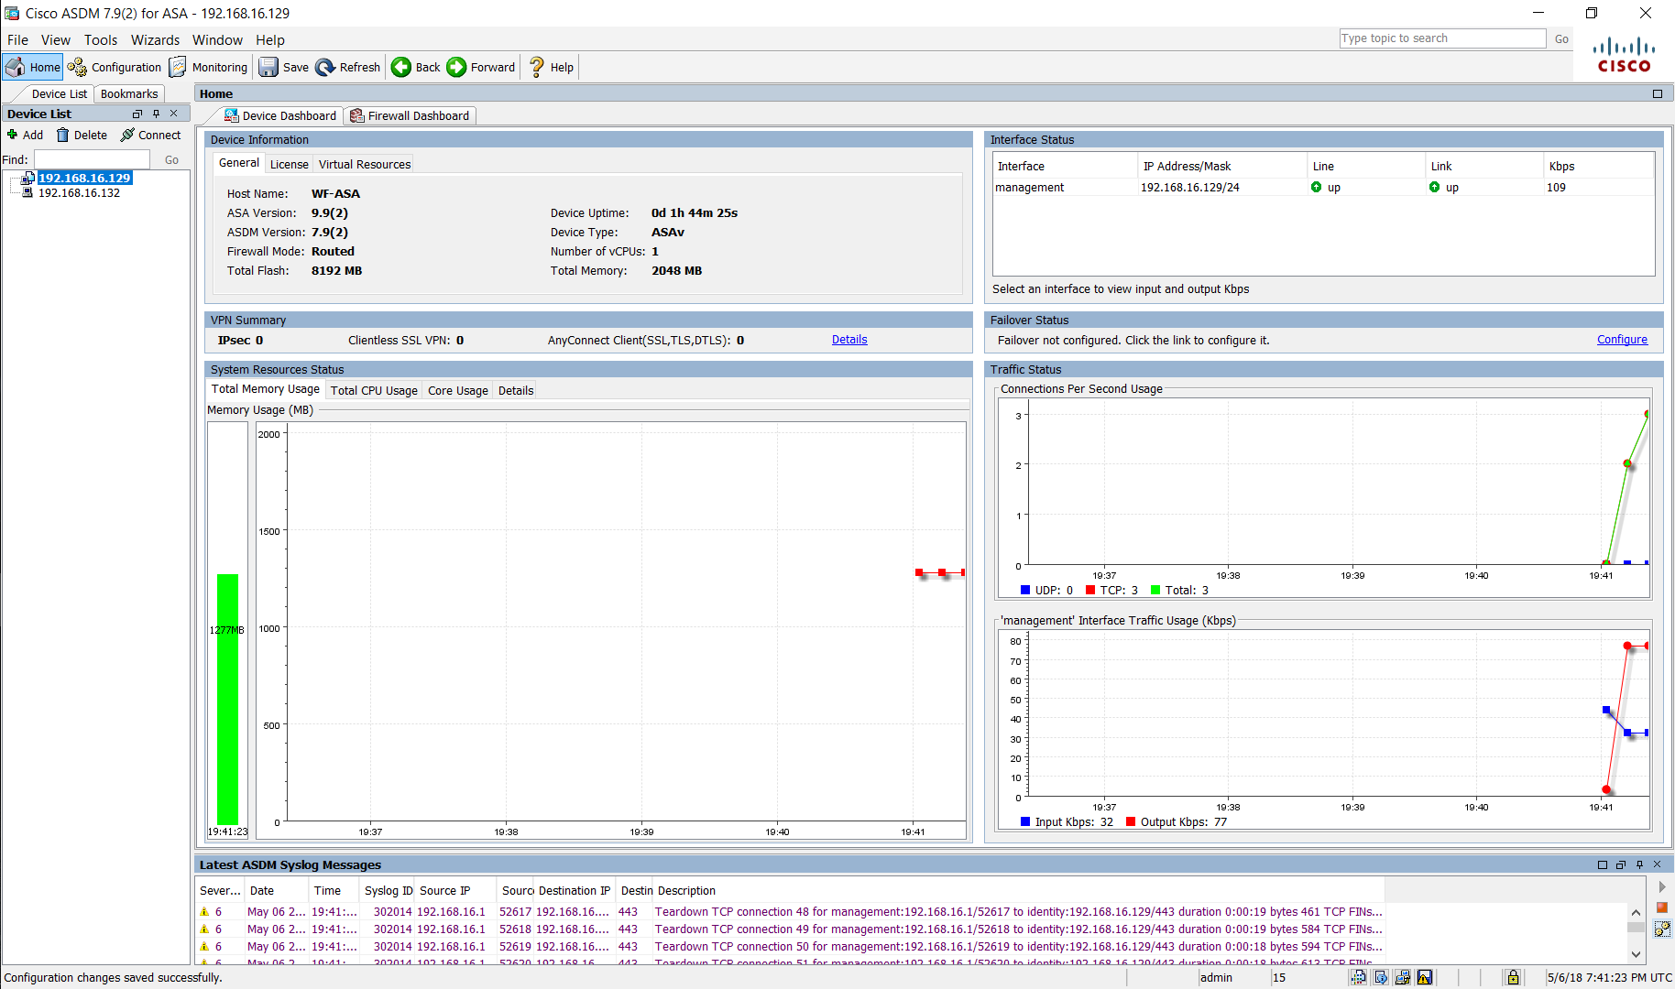The image size is (1675, 989).
Task: Click the VPN Summary Details link
Action: [x=849, y=340]
